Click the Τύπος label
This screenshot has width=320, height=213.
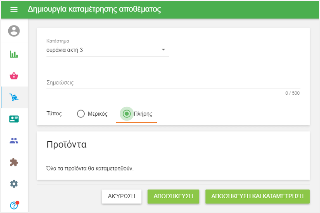pyautogui.click(x=54, y=113)
